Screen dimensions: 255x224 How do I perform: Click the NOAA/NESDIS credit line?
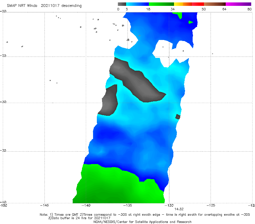coord(142,222)
